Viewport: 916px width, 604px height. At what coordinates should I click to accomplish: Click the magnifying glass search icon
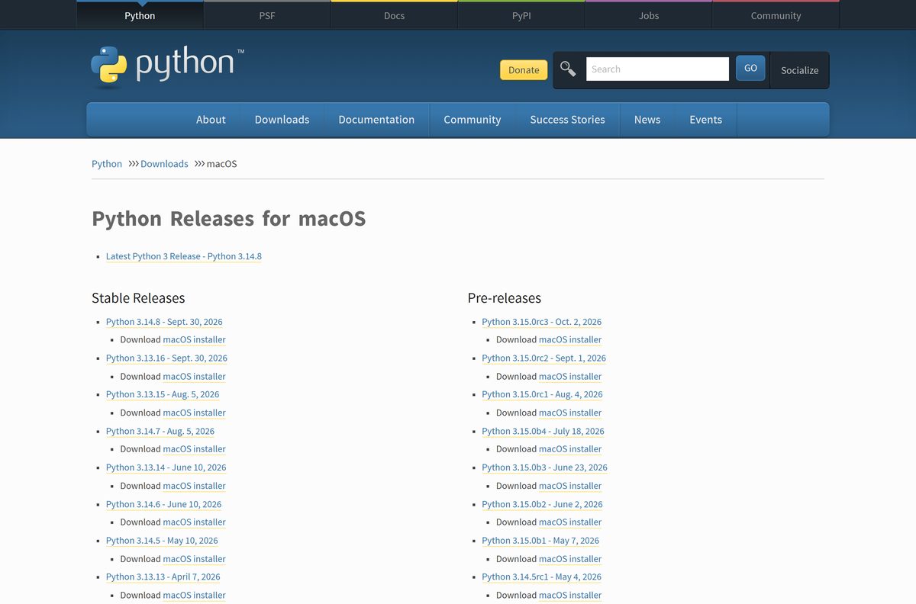tap(568, 69)
